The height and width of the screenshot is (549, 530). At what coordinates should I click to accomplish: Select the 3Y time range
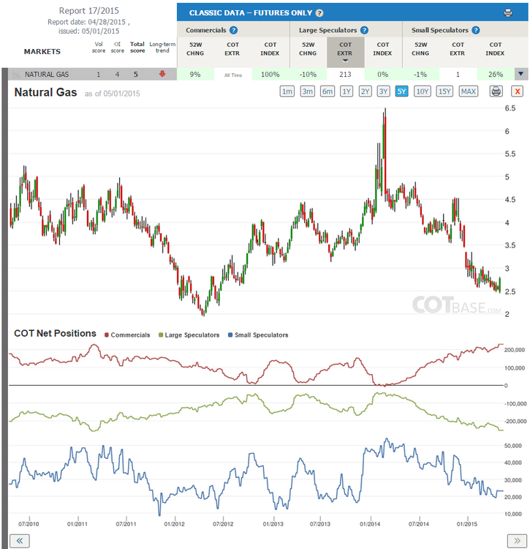(x=384, y=91)
